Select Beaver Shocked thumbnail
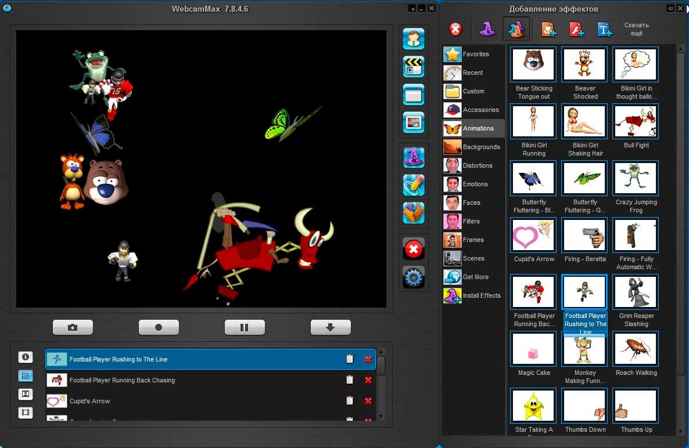 pyautogui.click(x=584, y=64)
